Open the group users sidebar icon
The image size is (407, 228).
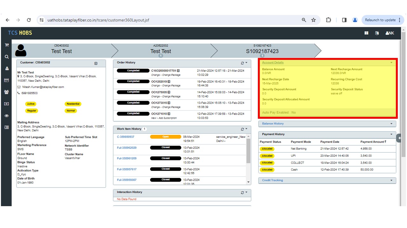(x=6, y=92)
